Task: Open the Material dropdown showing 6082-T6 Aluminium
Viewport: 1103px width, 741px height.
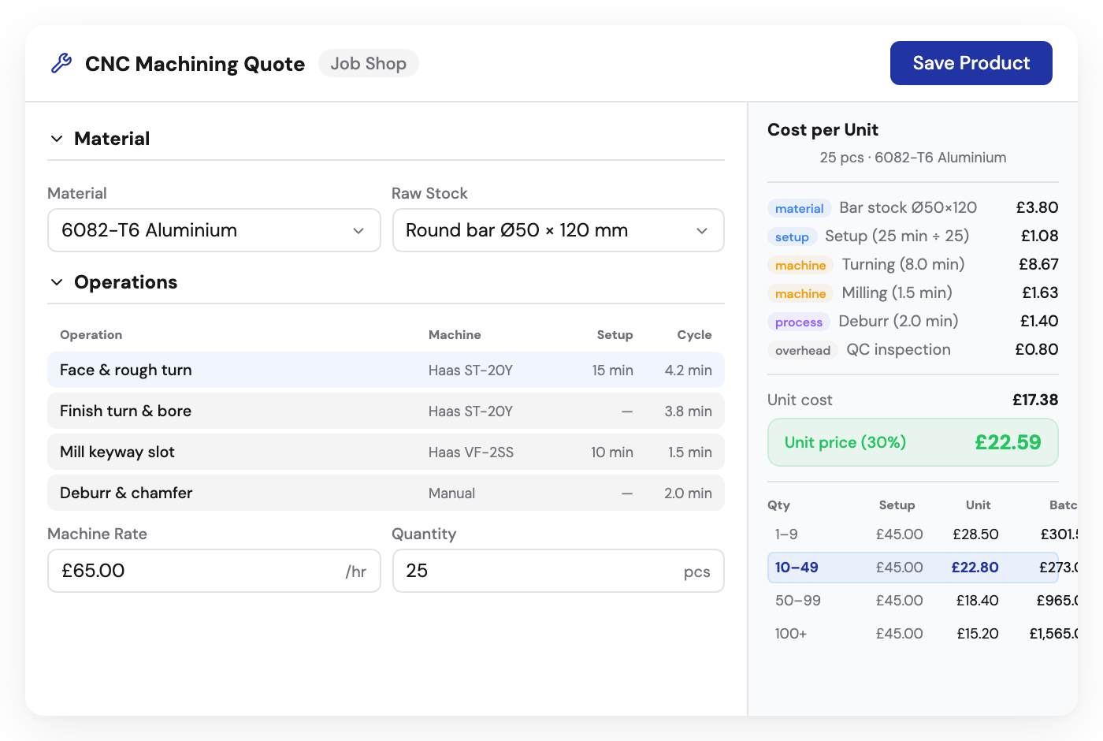Action: 214,230
